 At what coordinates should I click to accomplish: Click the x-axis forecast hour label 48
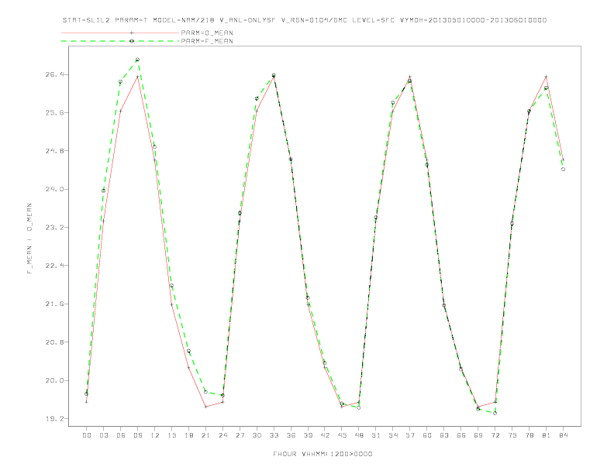(x=359, y=435)
